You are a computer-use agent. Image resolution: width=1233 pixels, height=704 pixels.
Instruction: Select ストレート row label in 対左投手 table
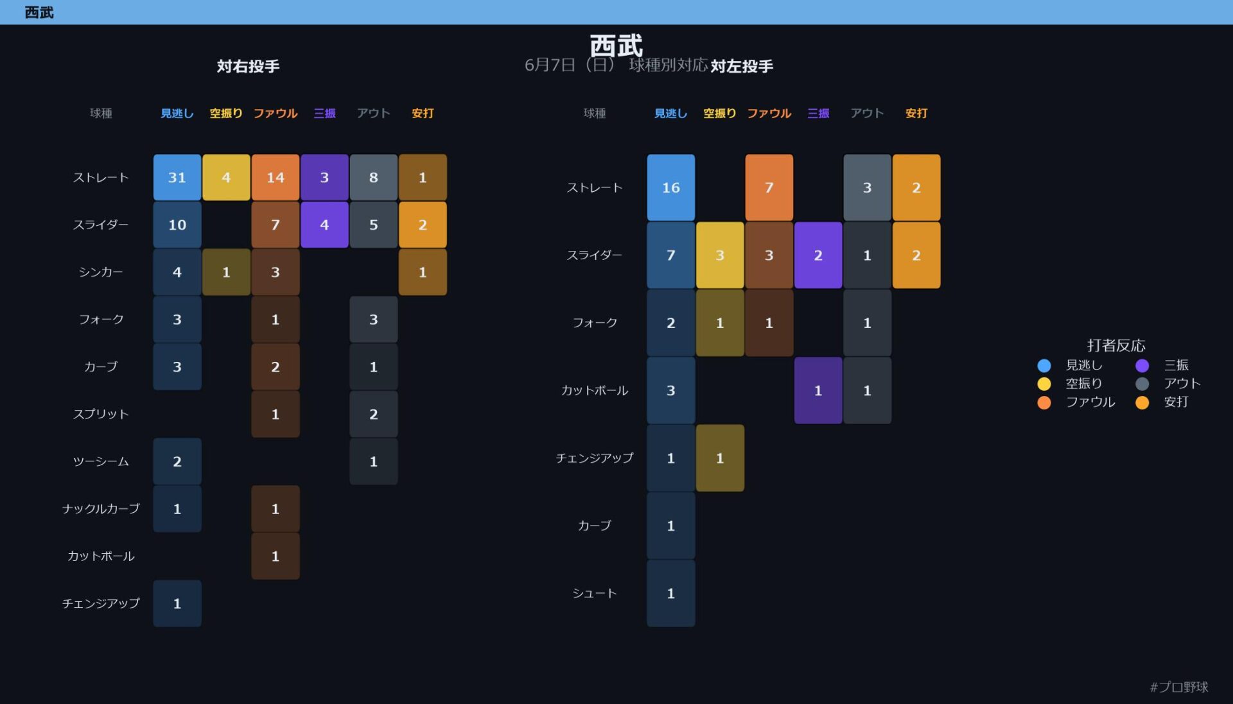[595, 187]
